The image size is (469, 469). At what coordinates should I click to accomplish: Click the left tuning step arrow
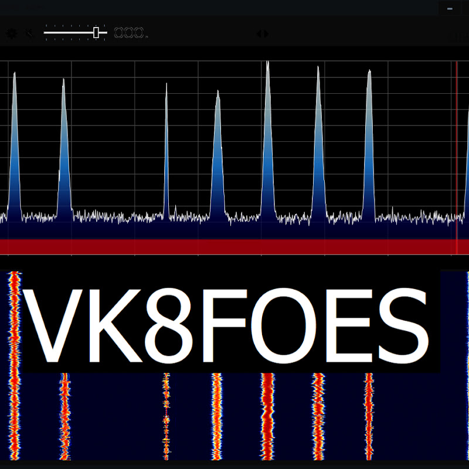259,34
